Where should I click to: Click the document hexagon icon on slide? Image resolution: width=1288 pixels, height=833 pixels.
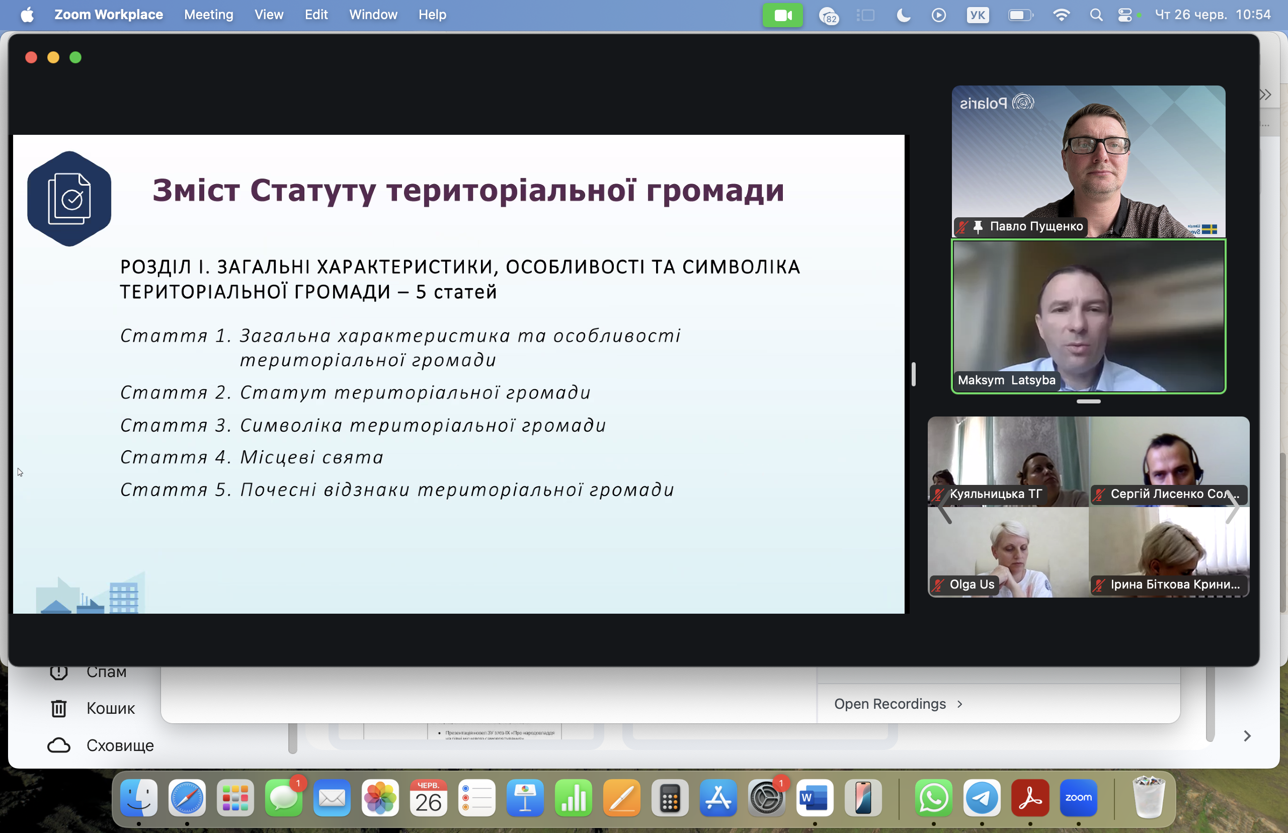69,199
